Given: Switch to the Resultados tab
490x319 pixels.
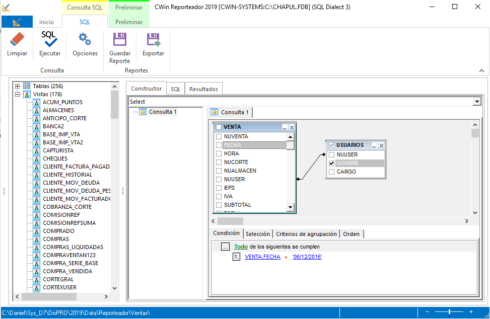Looking at the screenshot, I should pos(203,88).
